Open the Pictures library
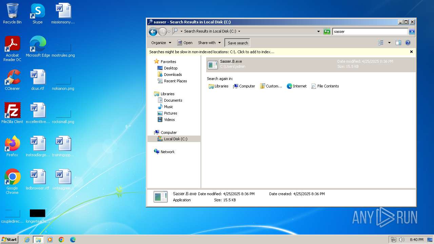434x244 pixels. point(167,113)
